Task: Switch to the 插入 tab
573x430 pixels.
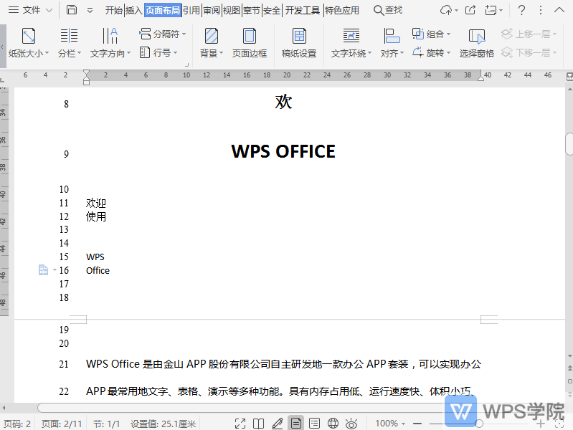Action: click(134, 10)
